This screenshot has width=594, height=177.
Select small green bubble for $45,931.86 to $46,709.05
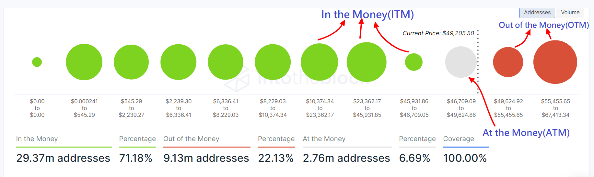(414, 62)
